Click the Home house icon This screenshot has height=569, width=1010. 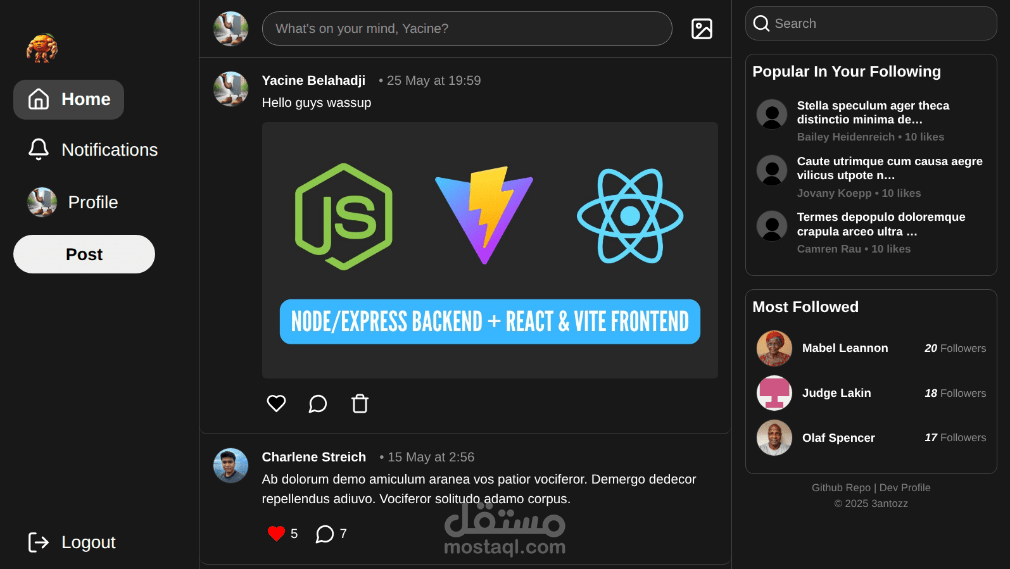[39, 99]
